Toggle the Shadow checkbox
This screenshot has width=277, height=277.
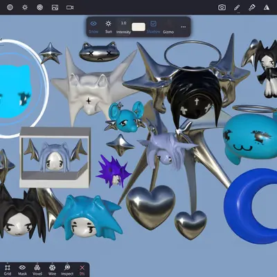[153, 27]
